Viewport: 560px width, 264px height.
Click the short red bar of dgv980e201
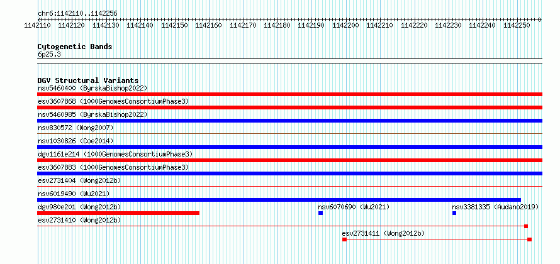click(x=118, y=213)
